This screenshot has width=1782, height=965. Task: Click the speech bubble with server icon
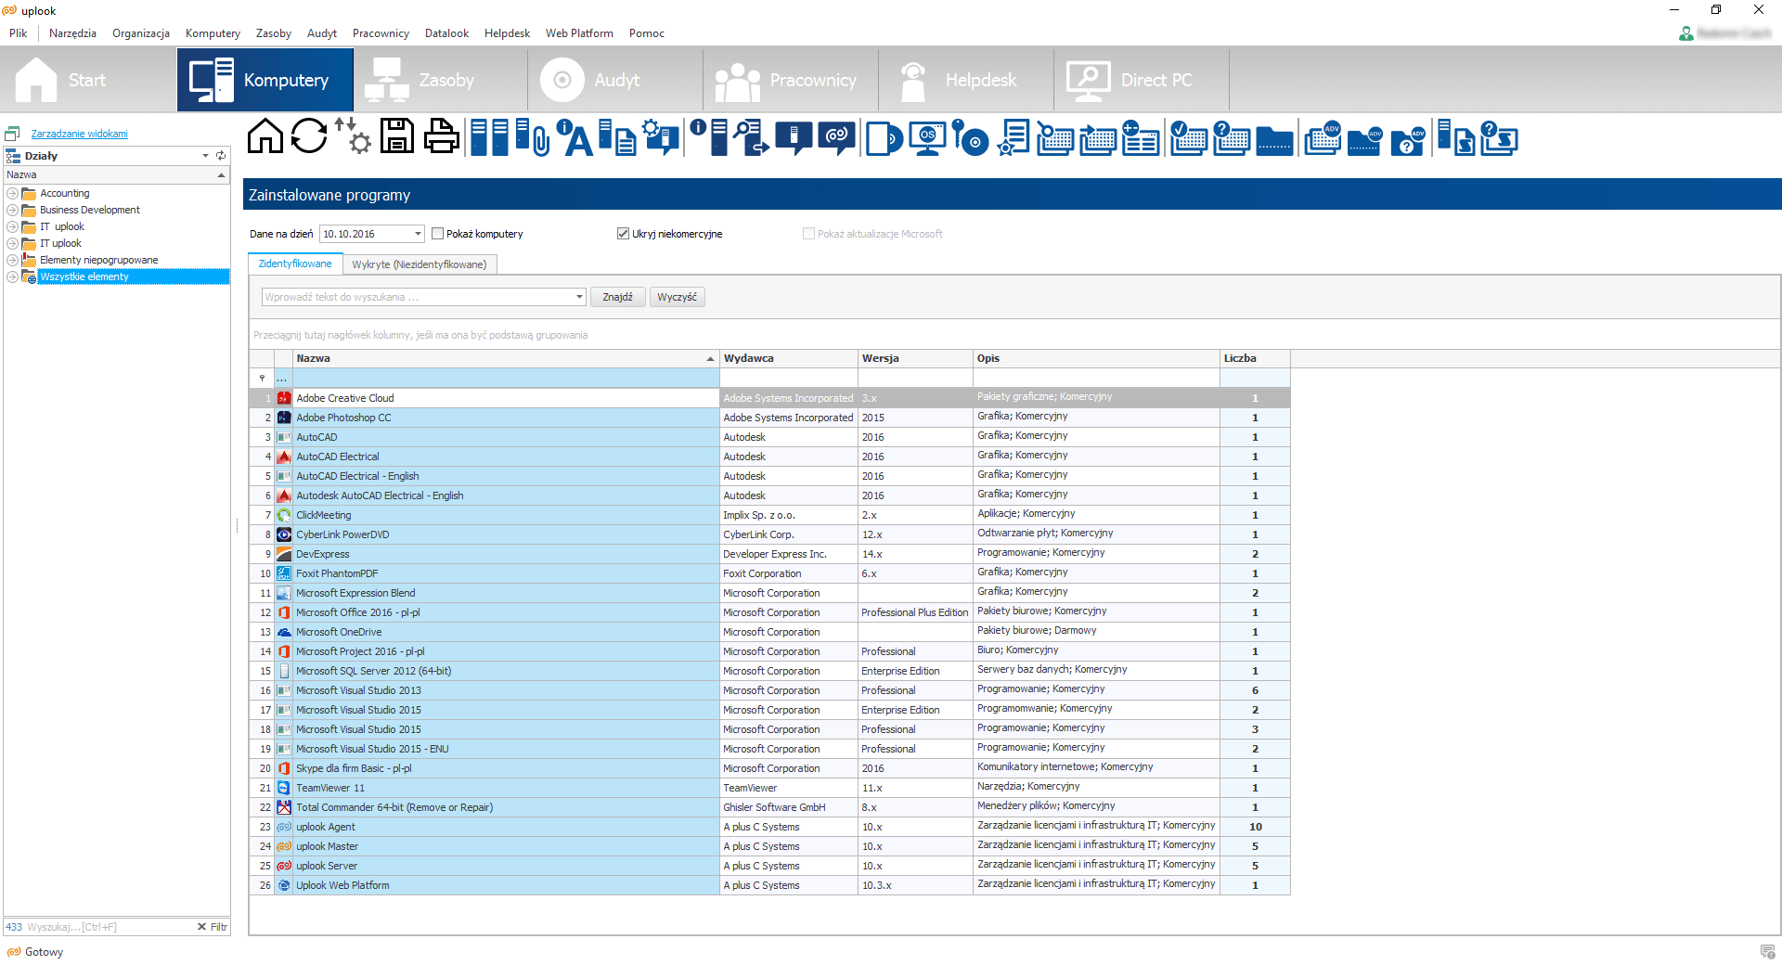click(794, 136)
